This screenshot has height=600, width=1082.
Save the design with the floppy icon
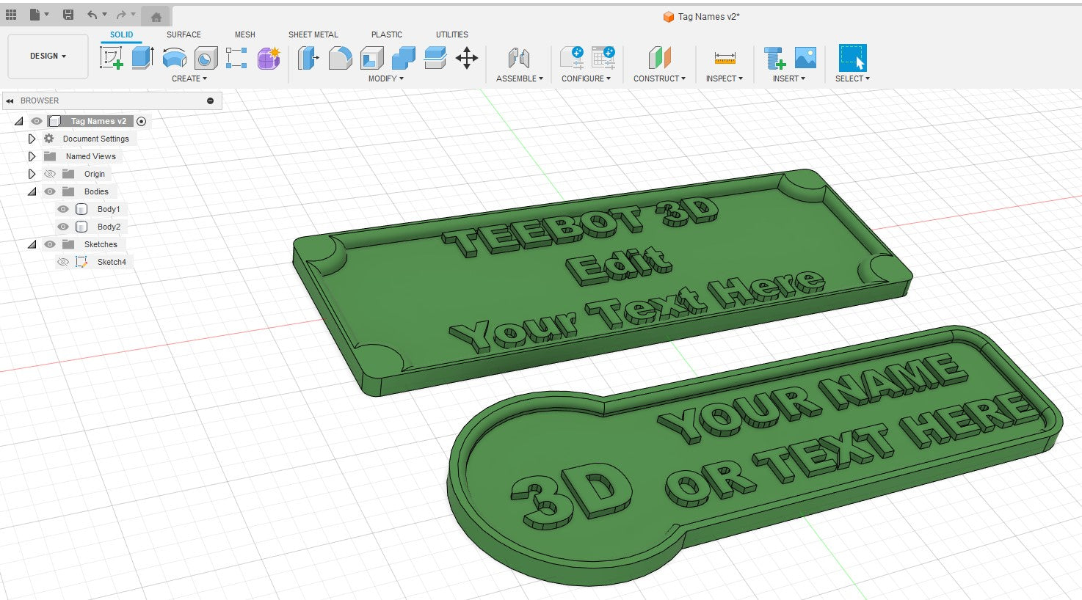tap(68, 15)
